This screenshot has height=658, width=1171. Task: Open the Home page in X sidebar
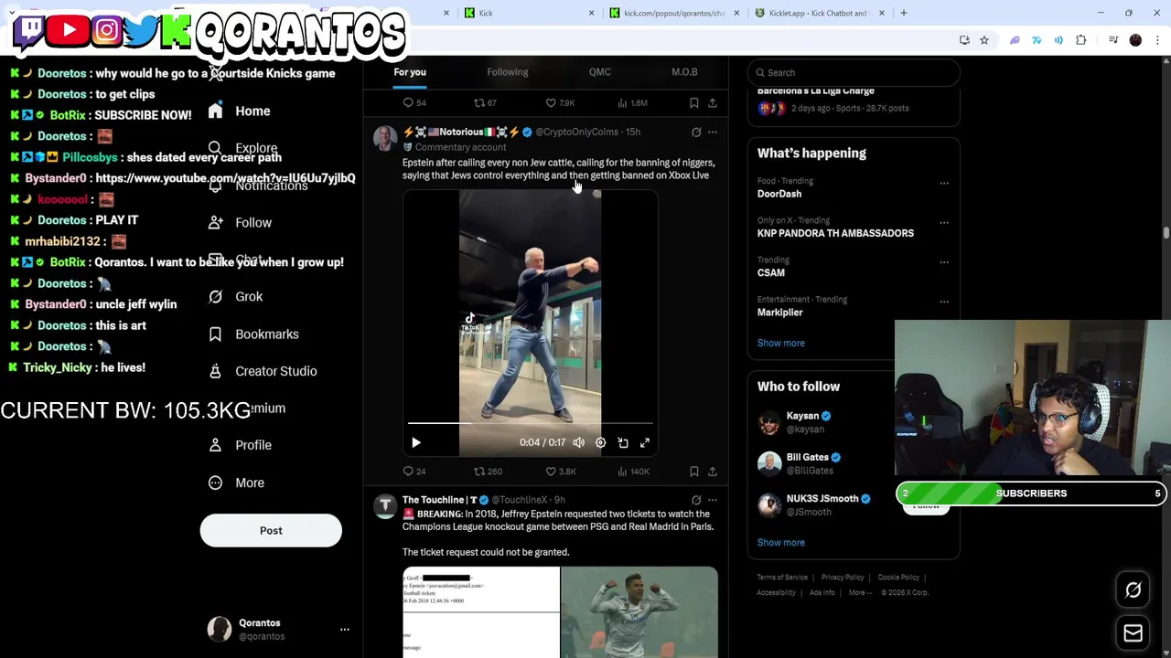click(x=240, y=111)
